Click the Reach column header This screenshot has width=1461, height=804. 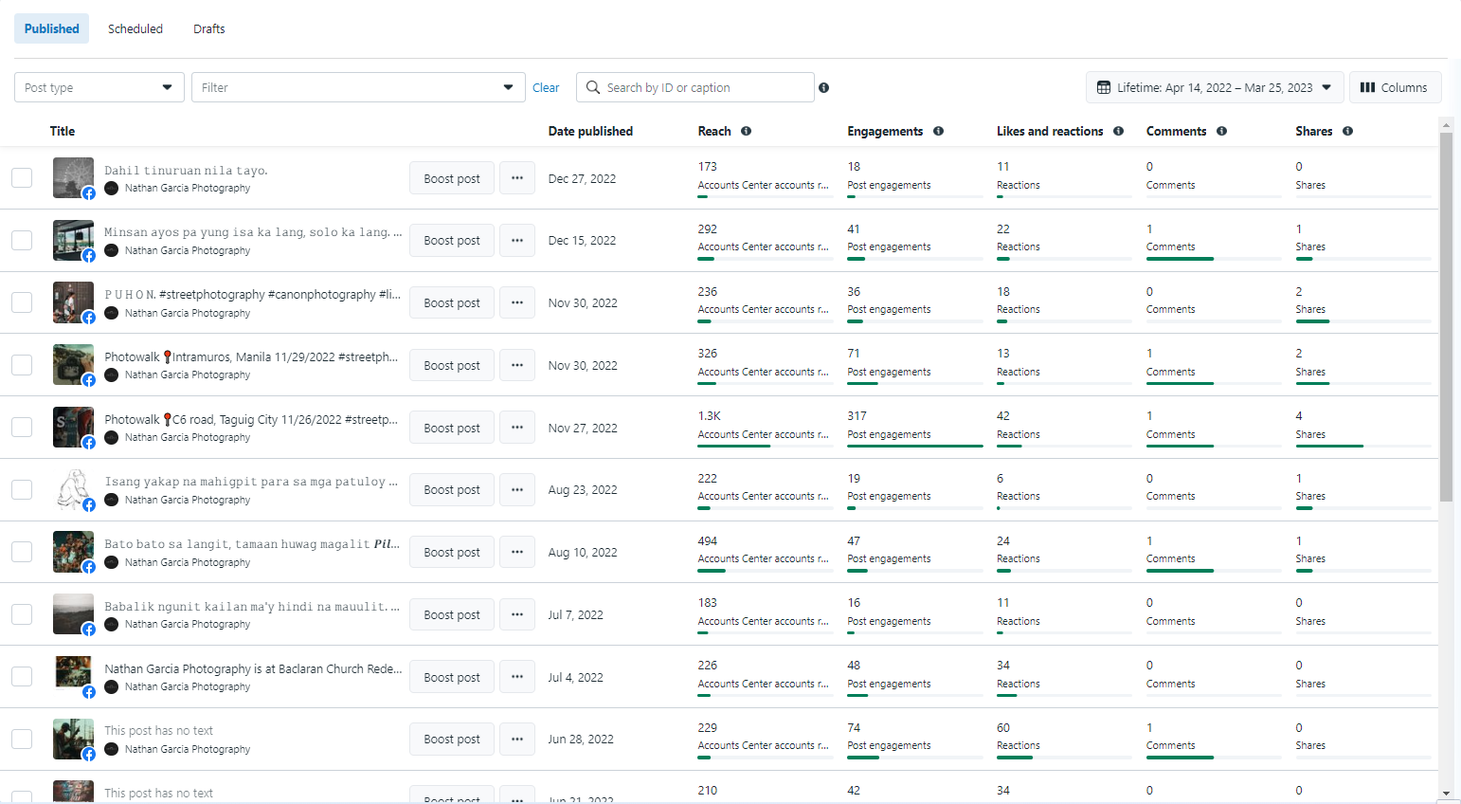(714, 131)
